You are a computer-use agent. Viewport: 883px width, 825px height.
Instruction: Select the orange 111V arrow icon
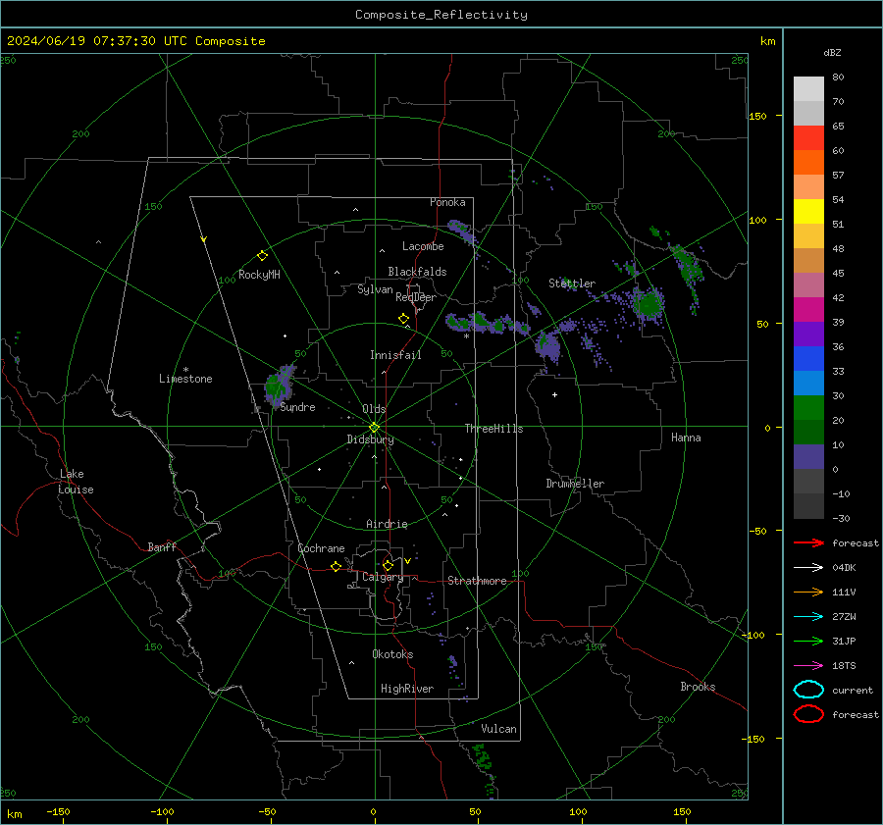pyautogui.click(x=808, y=592)
